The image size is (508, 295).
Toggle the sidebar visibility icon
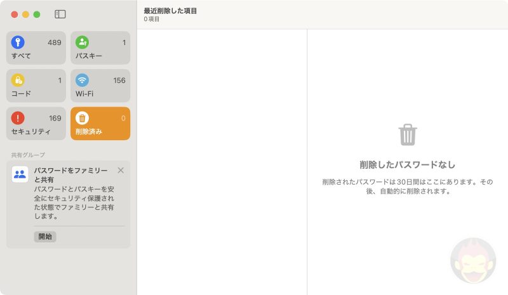60,14
